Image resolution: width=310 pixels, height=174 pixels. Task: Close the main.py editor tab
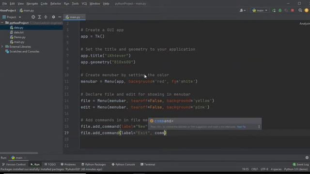[83, 17]
